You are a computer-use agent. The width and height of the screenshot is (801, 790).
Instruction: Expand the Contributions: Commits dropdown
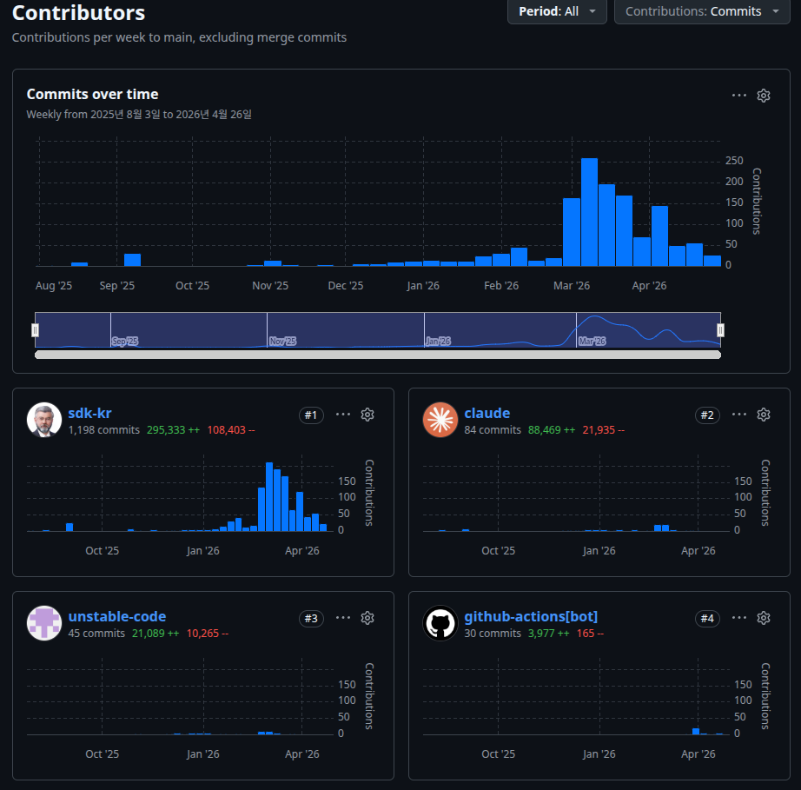click(702, 11)
